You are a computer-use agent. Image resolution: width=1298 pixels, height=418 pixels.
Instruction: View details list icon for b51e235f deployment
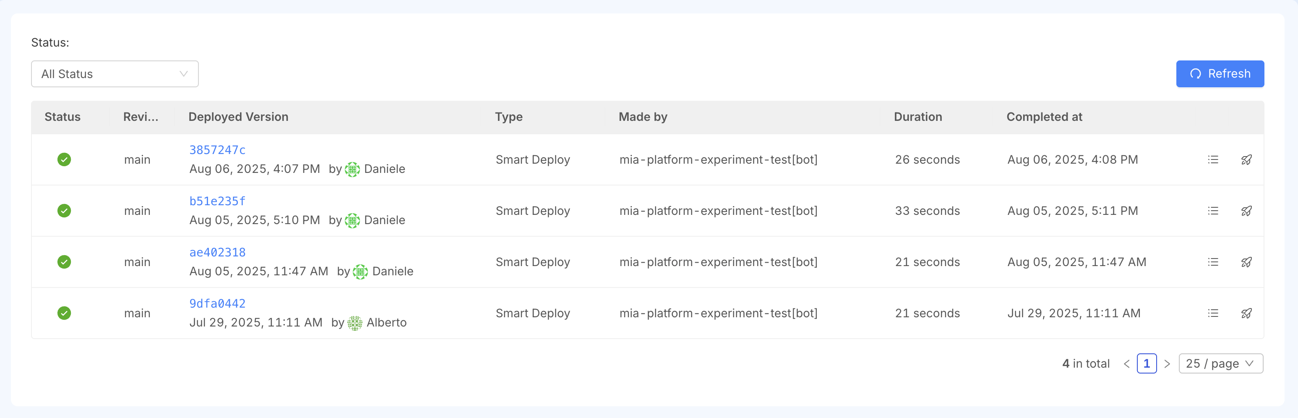[1213, 211]
